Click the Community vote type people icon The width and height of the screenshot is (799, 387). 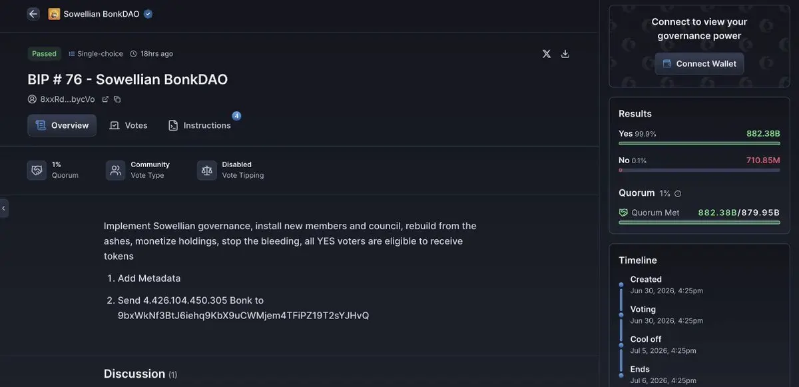point(116,170)
